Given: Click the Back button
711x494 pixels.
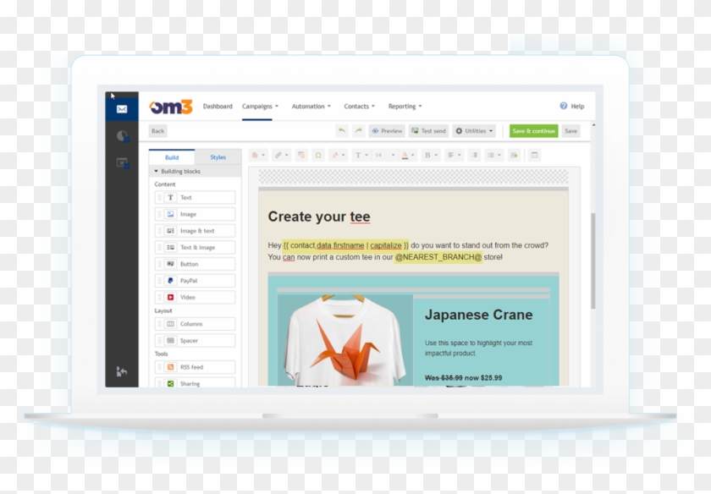Looking at the screenshot, I should pyautogui.click(x=157, y=131).
